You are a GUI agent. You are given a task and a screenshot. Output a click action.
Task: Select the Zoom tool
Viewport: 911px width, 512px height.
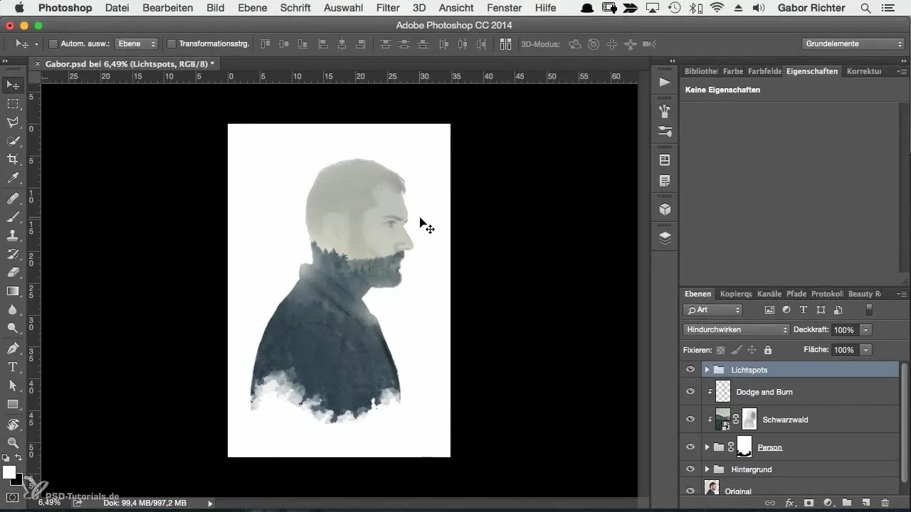(x=13, y=443)
